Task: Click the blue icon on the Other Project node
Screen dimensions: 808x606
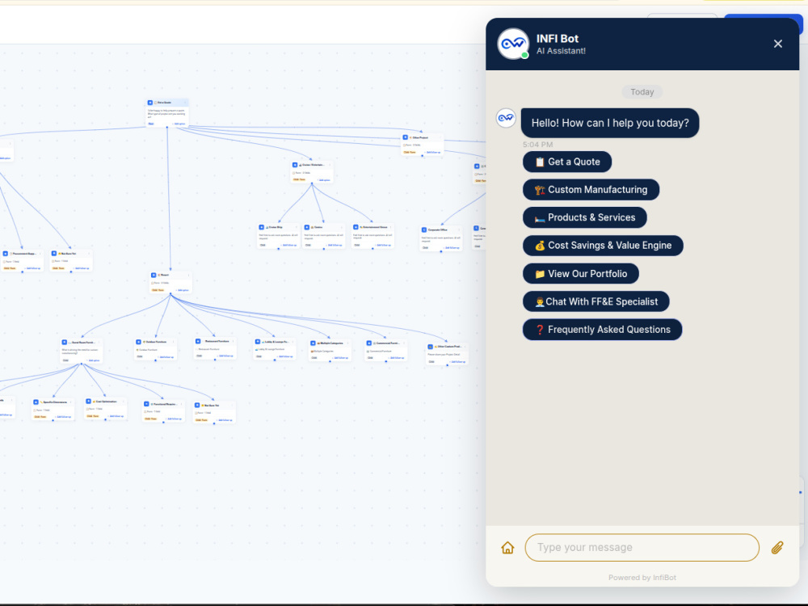Action: (x=406, y=137)
